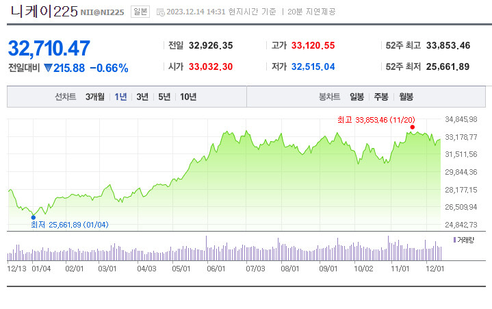Viewport: 492px width, 309px height.
Task: Click the 2023.12.14 14:31 timestamp text
Action: (x=196, y=12)
